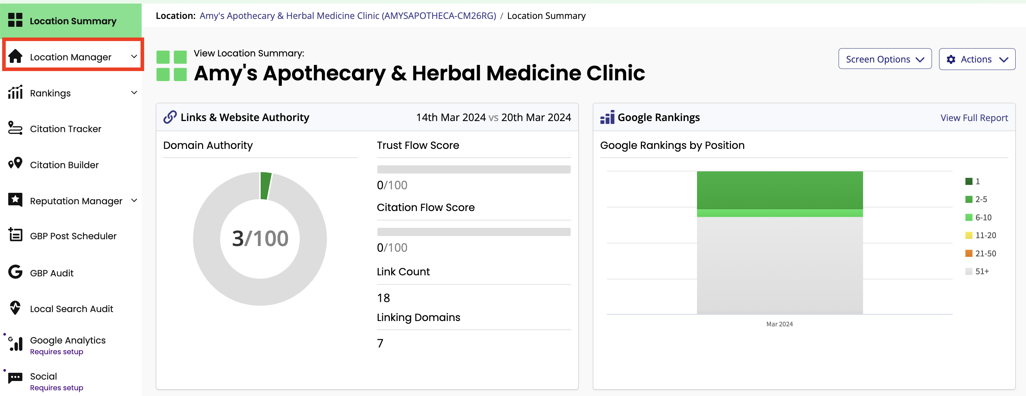Open the Actions dropdown menu
1026x396 pixels.
977,59
